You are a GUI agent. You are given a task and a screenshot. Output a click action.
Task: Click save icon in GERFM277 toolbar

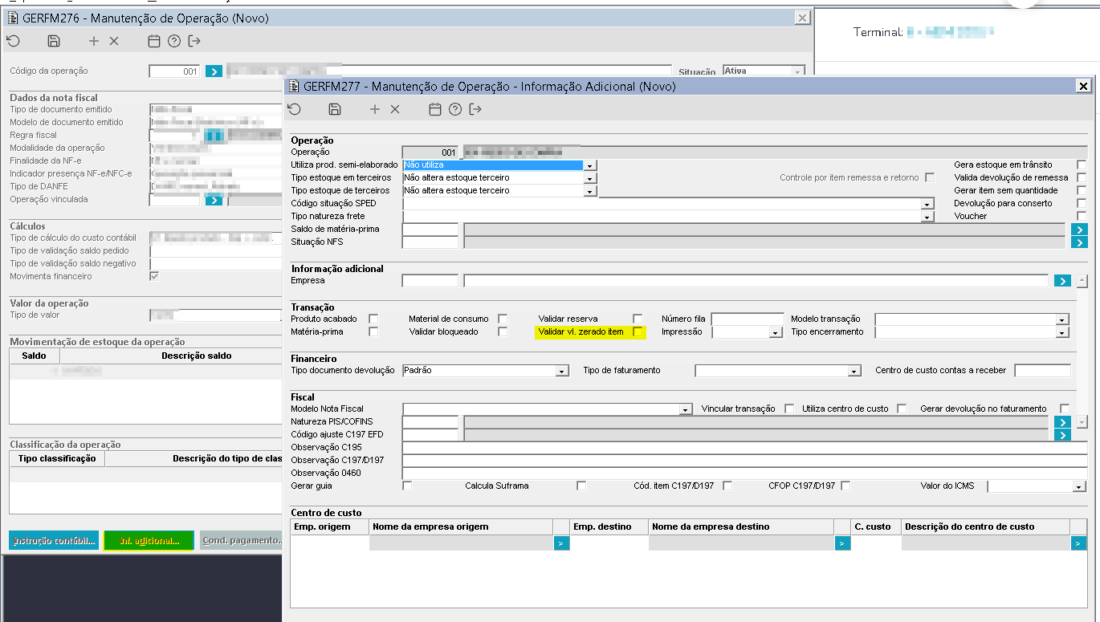click(335, 109)
